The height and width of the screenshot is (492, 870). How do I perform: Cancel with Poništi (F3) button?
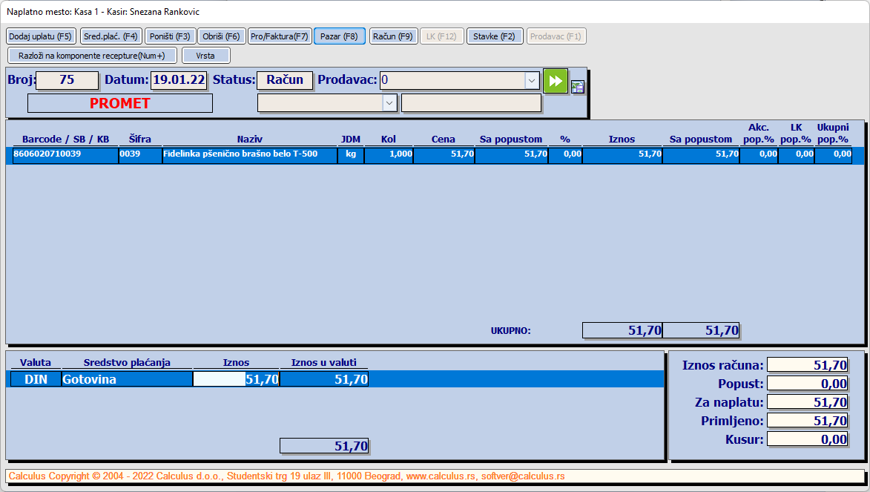point(170,36)
